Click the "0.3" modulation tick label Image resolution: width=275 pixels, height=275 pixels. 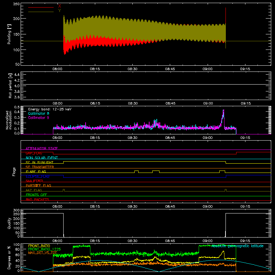coord(17,118)
